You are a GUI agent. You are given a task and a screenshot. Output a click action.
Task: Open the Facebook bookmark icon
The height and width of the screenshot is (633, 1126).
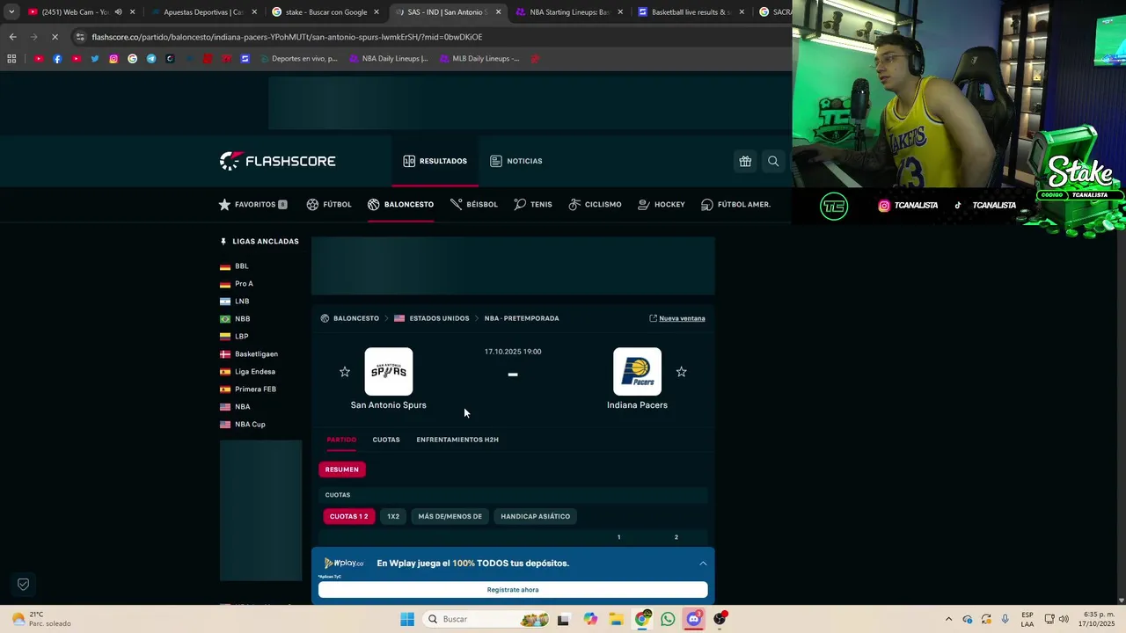pos(57,59)
